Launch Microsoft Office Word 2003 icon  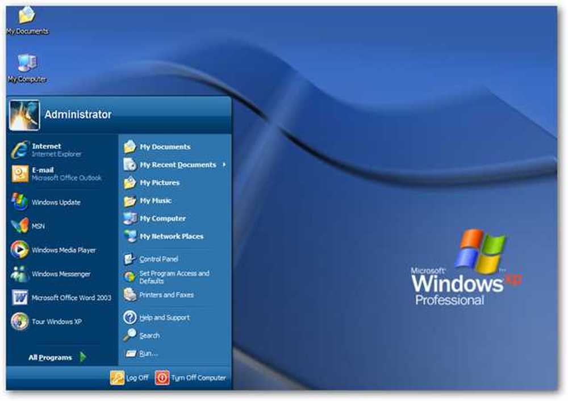[19, 298]
